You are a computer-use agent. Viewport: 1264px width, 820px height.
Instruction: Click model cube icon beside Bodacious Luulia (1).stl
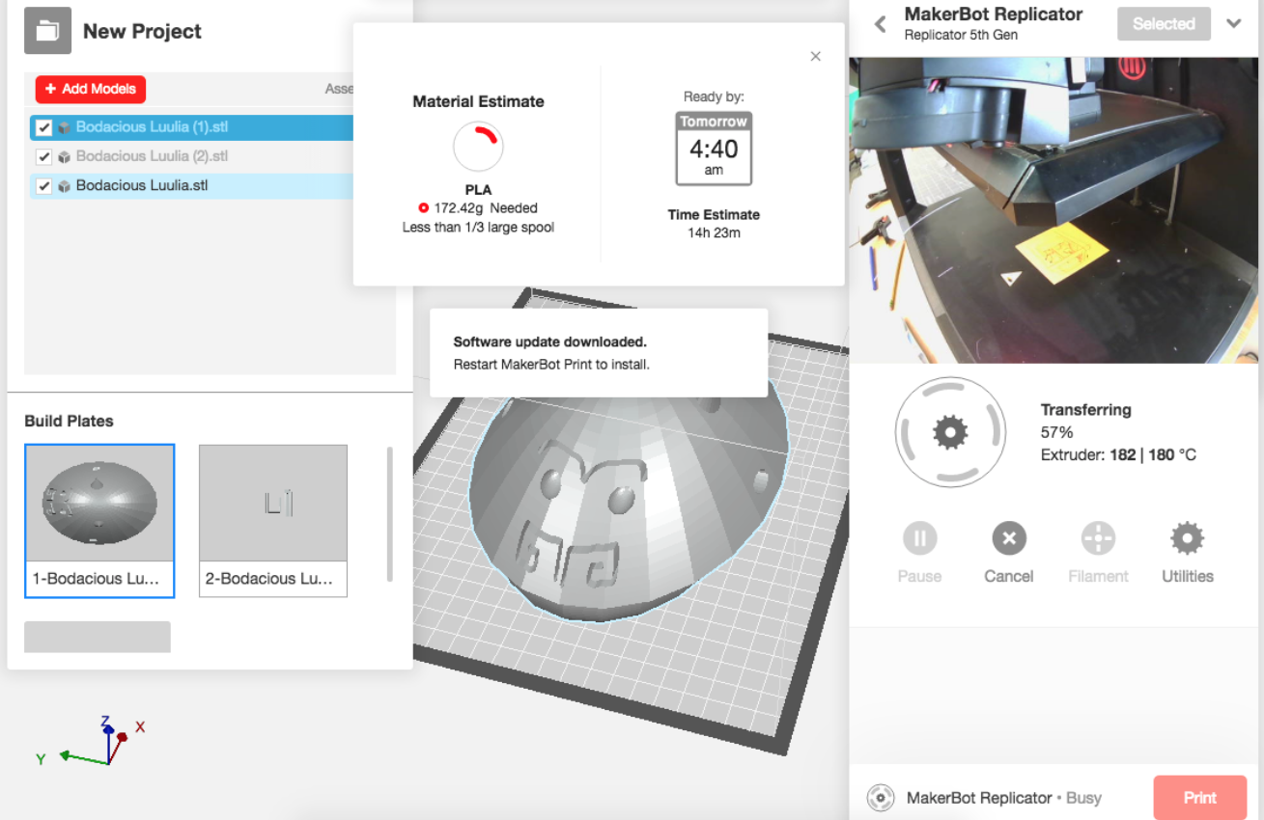click(64, 127)
